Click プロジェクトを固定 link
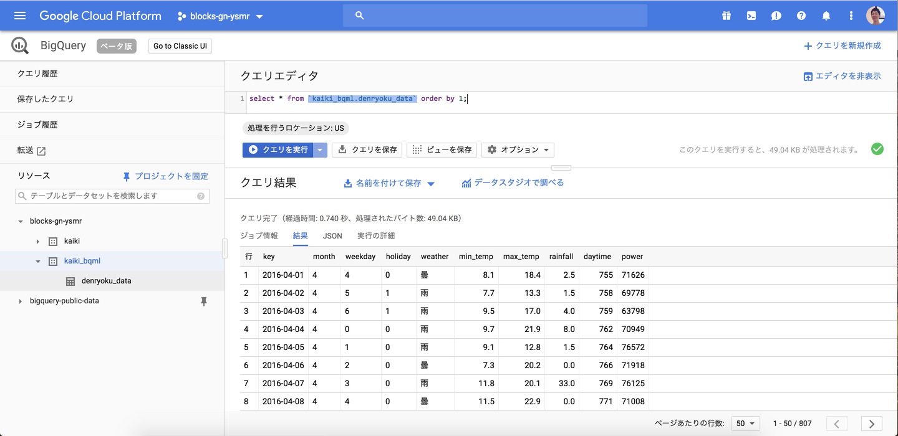 [165, 176]
